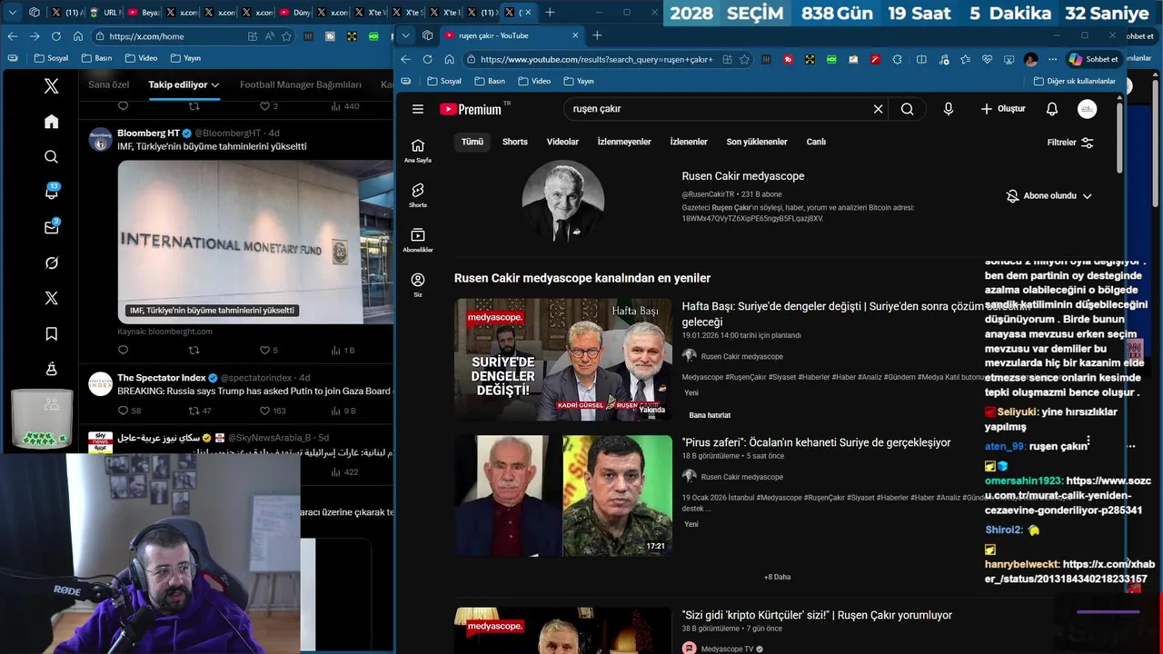Open YouTube account avatar menu
Viewport: 1163px width, 654px height.
(1087, 109)
